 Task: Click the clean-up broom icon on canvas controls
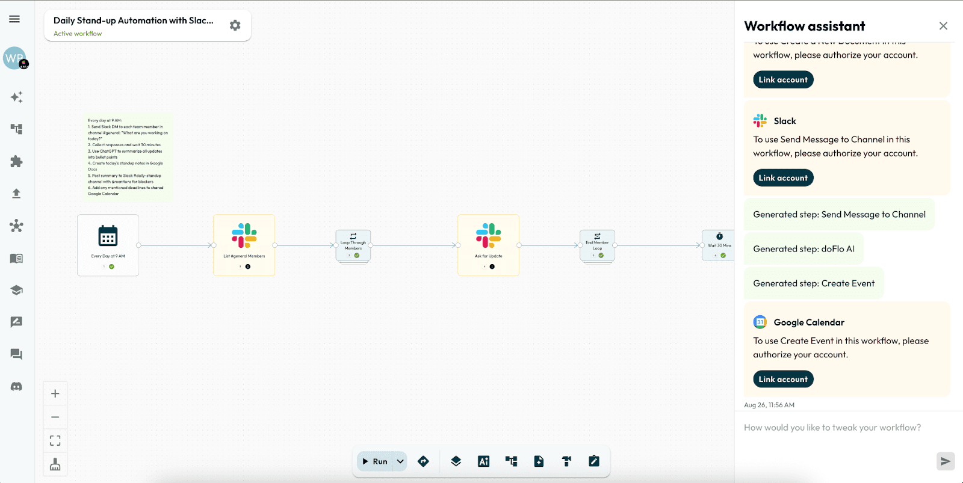[55, 464]
